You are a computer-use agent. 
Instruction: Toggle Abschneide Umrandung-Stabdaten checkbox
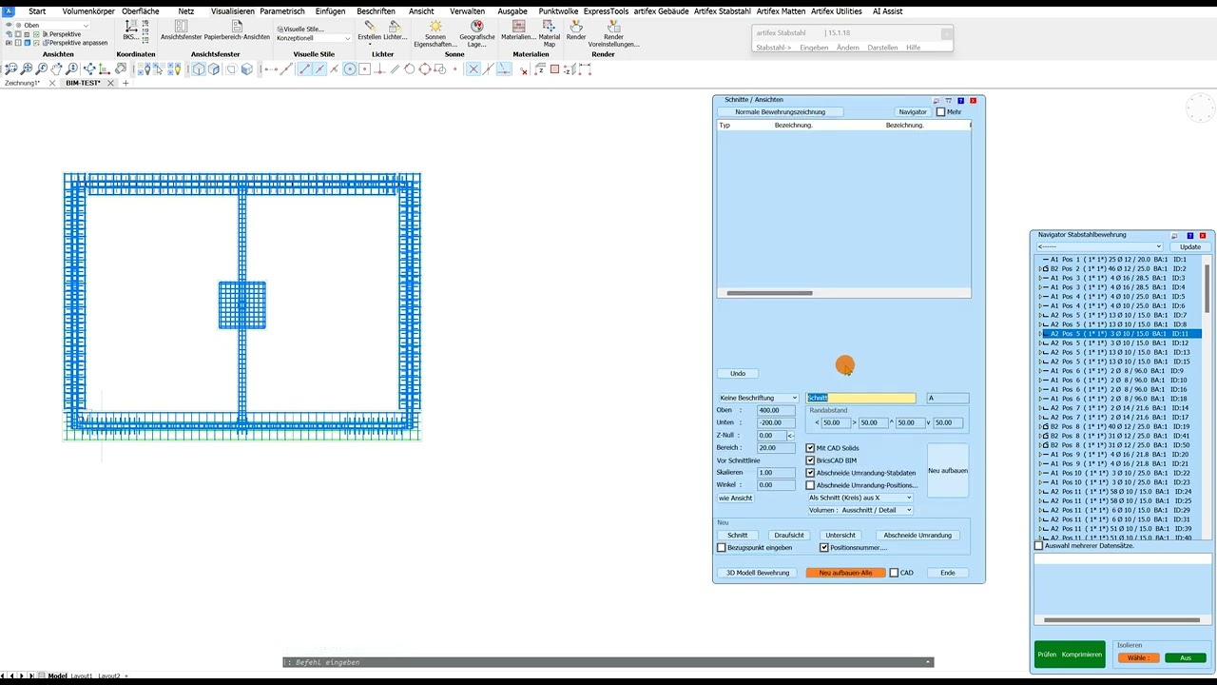[x=810, y=473]
